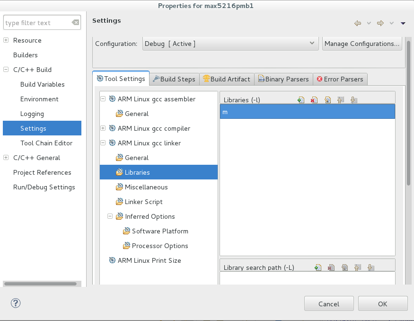Open the Binary Parsers tab
414x321 pixels.
[x=284, y=79]
